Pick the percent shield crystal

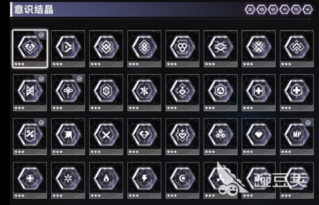tap(30, 137)
